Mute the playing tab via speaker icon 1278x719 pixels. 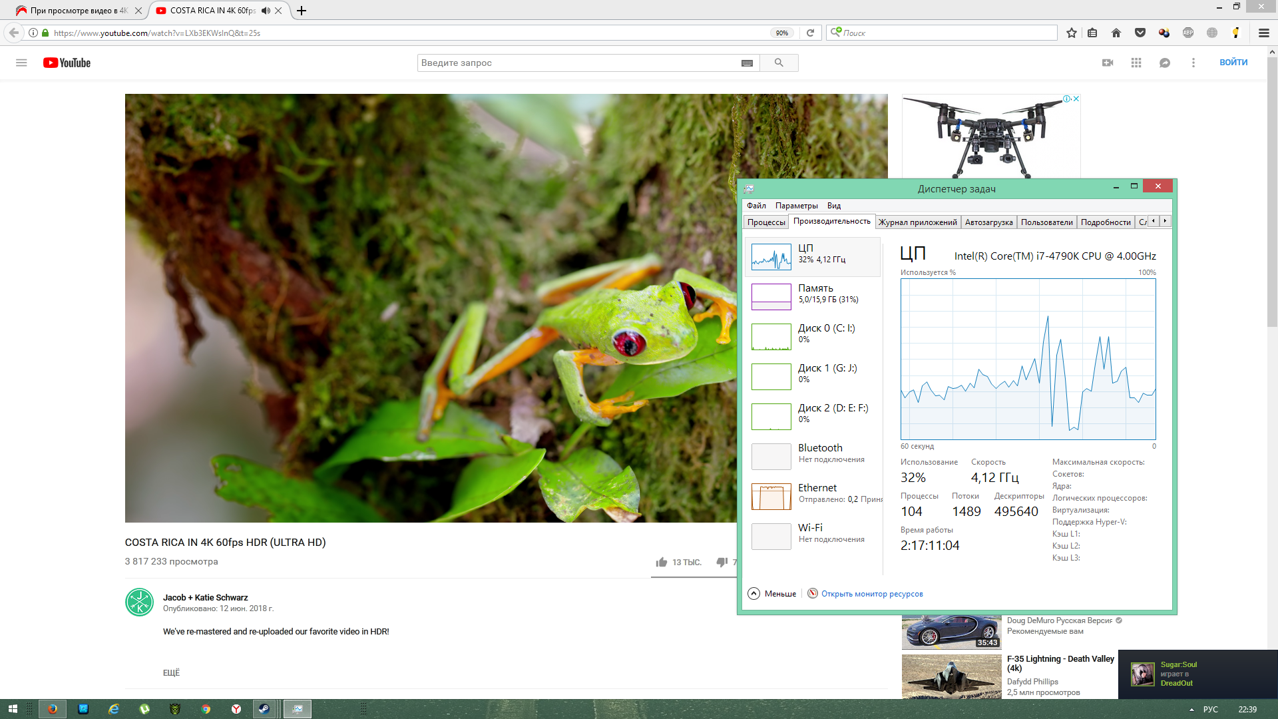266,11
